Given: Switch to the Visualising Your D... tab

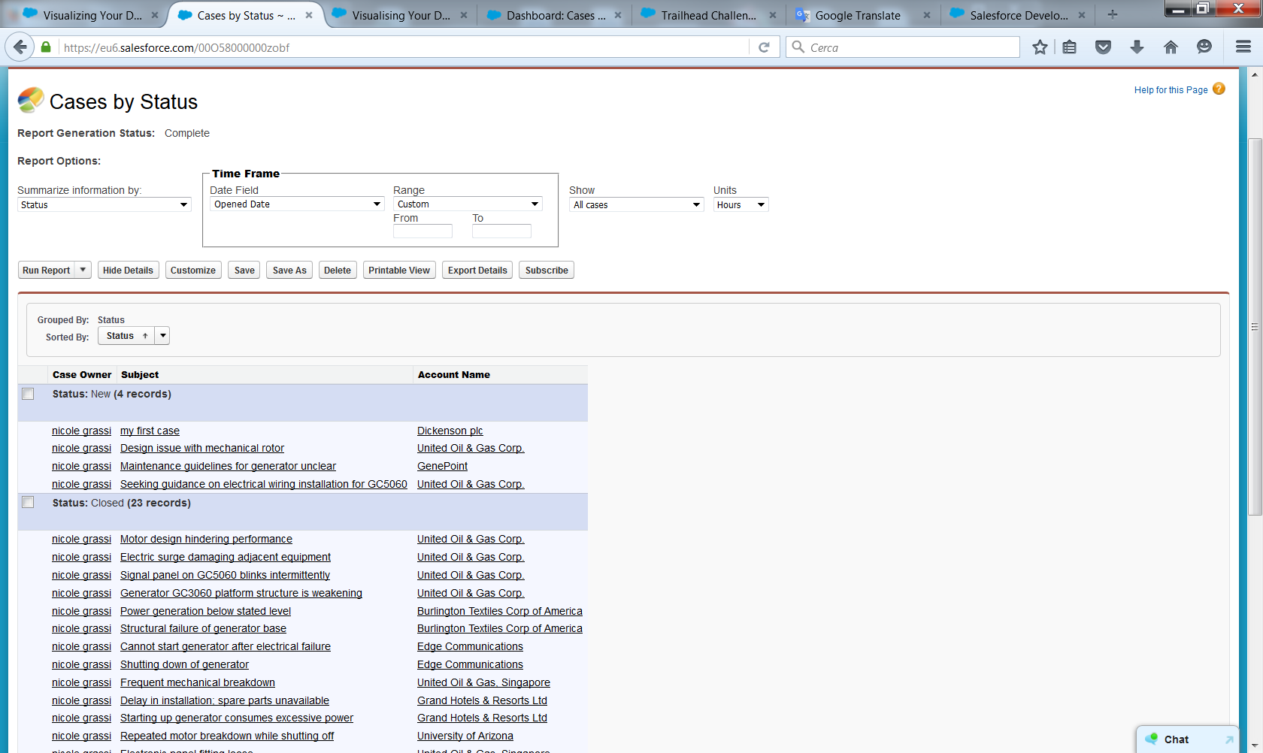Looking at the screenshot, I should pyautogui.click(x=400, y=15).
